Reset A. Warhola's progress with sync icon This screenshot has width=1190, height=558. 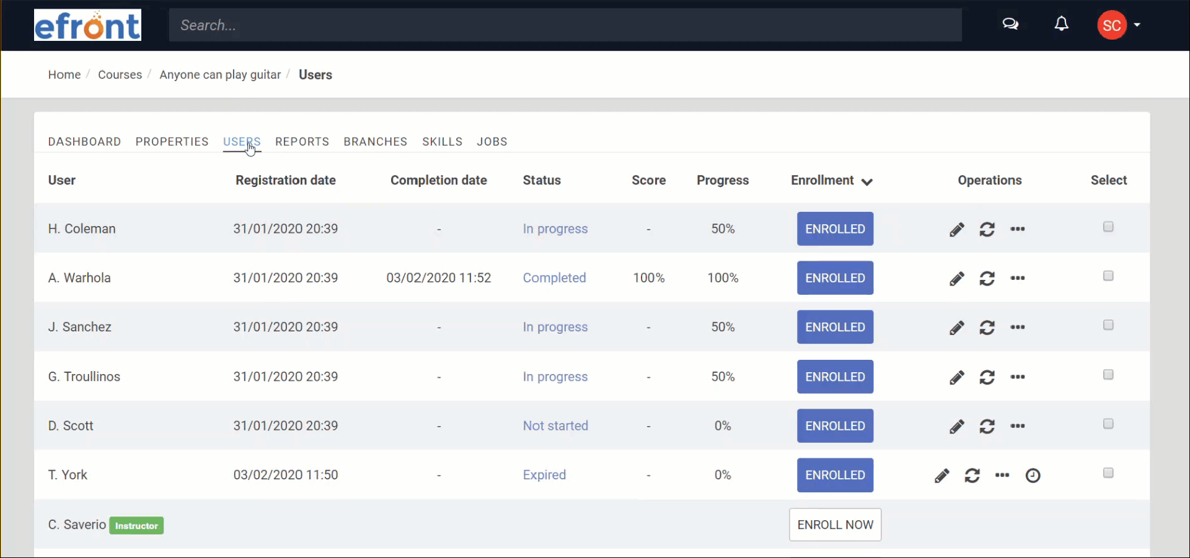pyautogui.click(x=987, y=278)
